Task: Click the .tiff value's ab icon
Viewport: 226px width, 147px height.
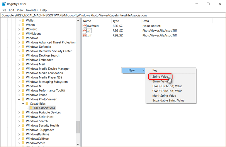Action: click(x=84, y=35)
